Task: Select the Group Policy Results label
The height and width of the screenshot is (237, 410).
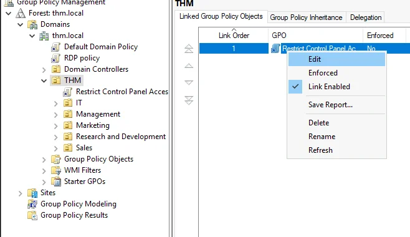Action: pyautogui.click(x=74, y=215)
